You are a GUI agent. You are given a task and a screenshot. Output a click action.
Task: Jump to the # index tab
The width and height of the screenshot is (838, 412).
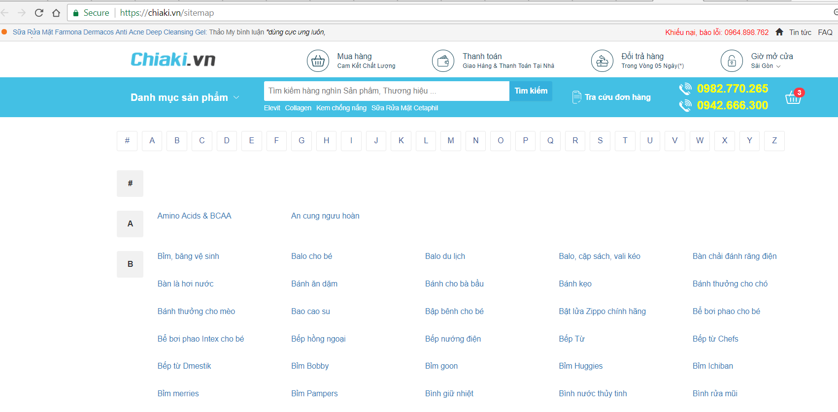(127, 141)
